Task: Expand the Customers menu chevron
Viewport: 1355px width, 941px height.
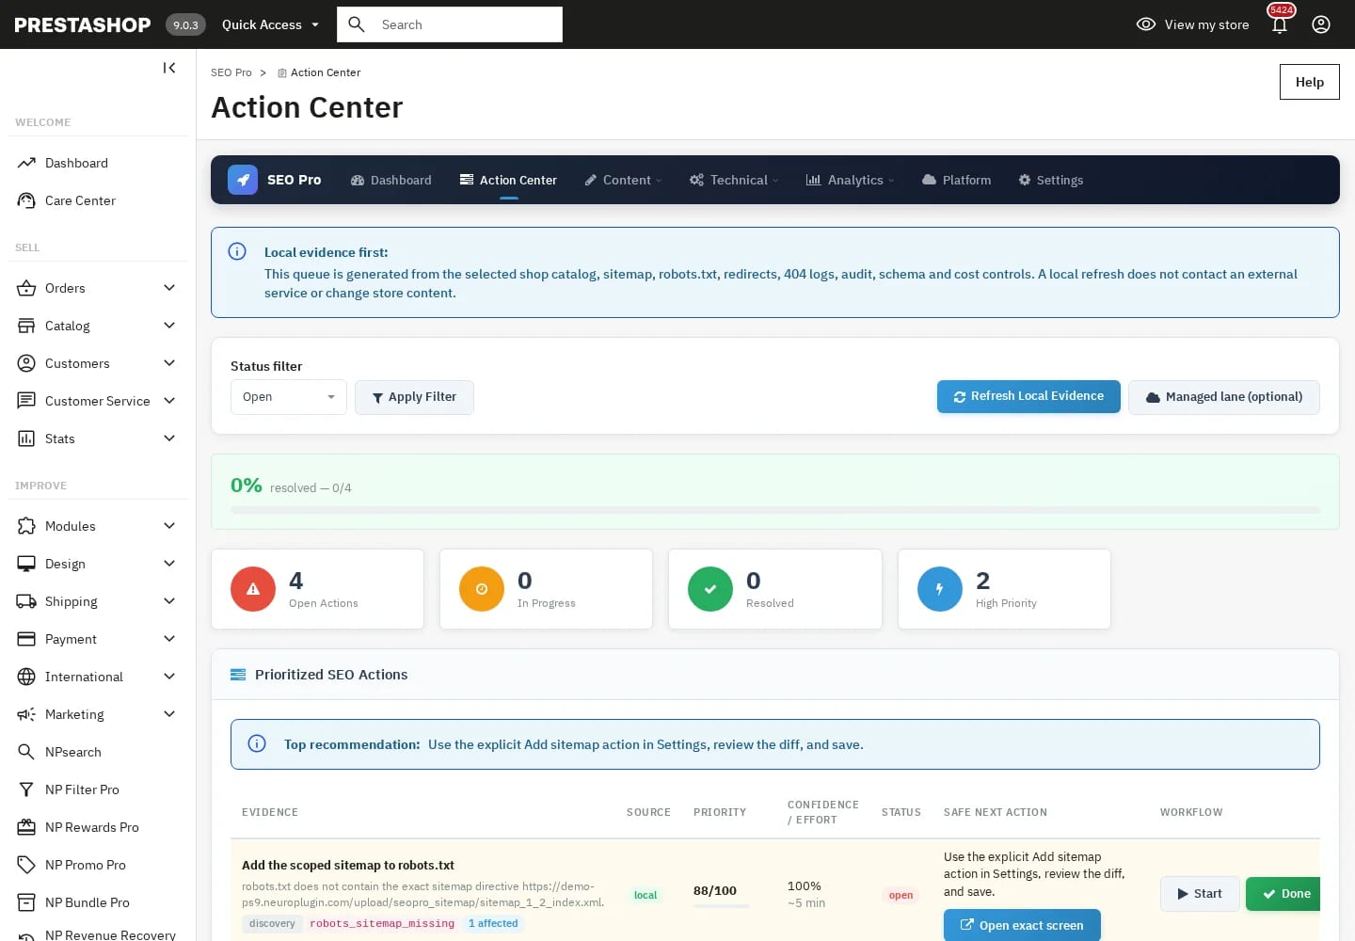Action: [x=169, y=363]
